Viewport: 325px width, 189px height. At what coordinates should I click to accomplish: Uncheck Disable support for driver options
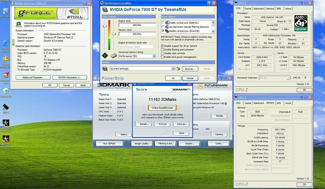click(162, 46)
